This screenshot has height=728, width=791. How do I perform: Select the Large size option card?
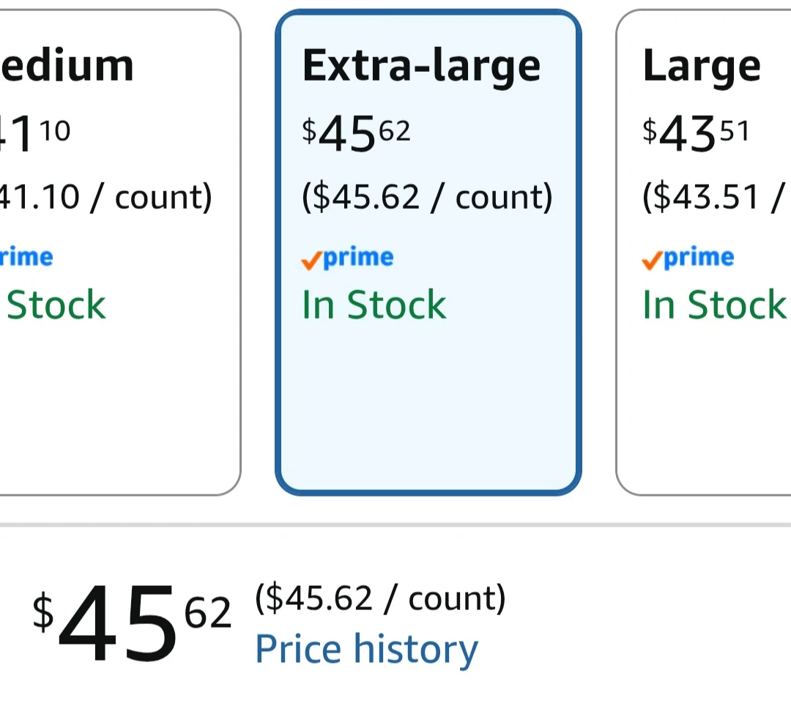[x=703, y=252]
